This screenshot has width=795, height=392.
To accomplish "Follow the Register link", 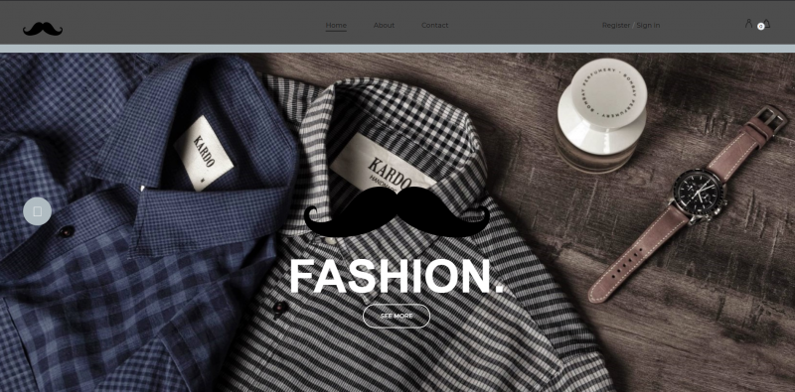I will pyautogui.click(x=616, y=26).
